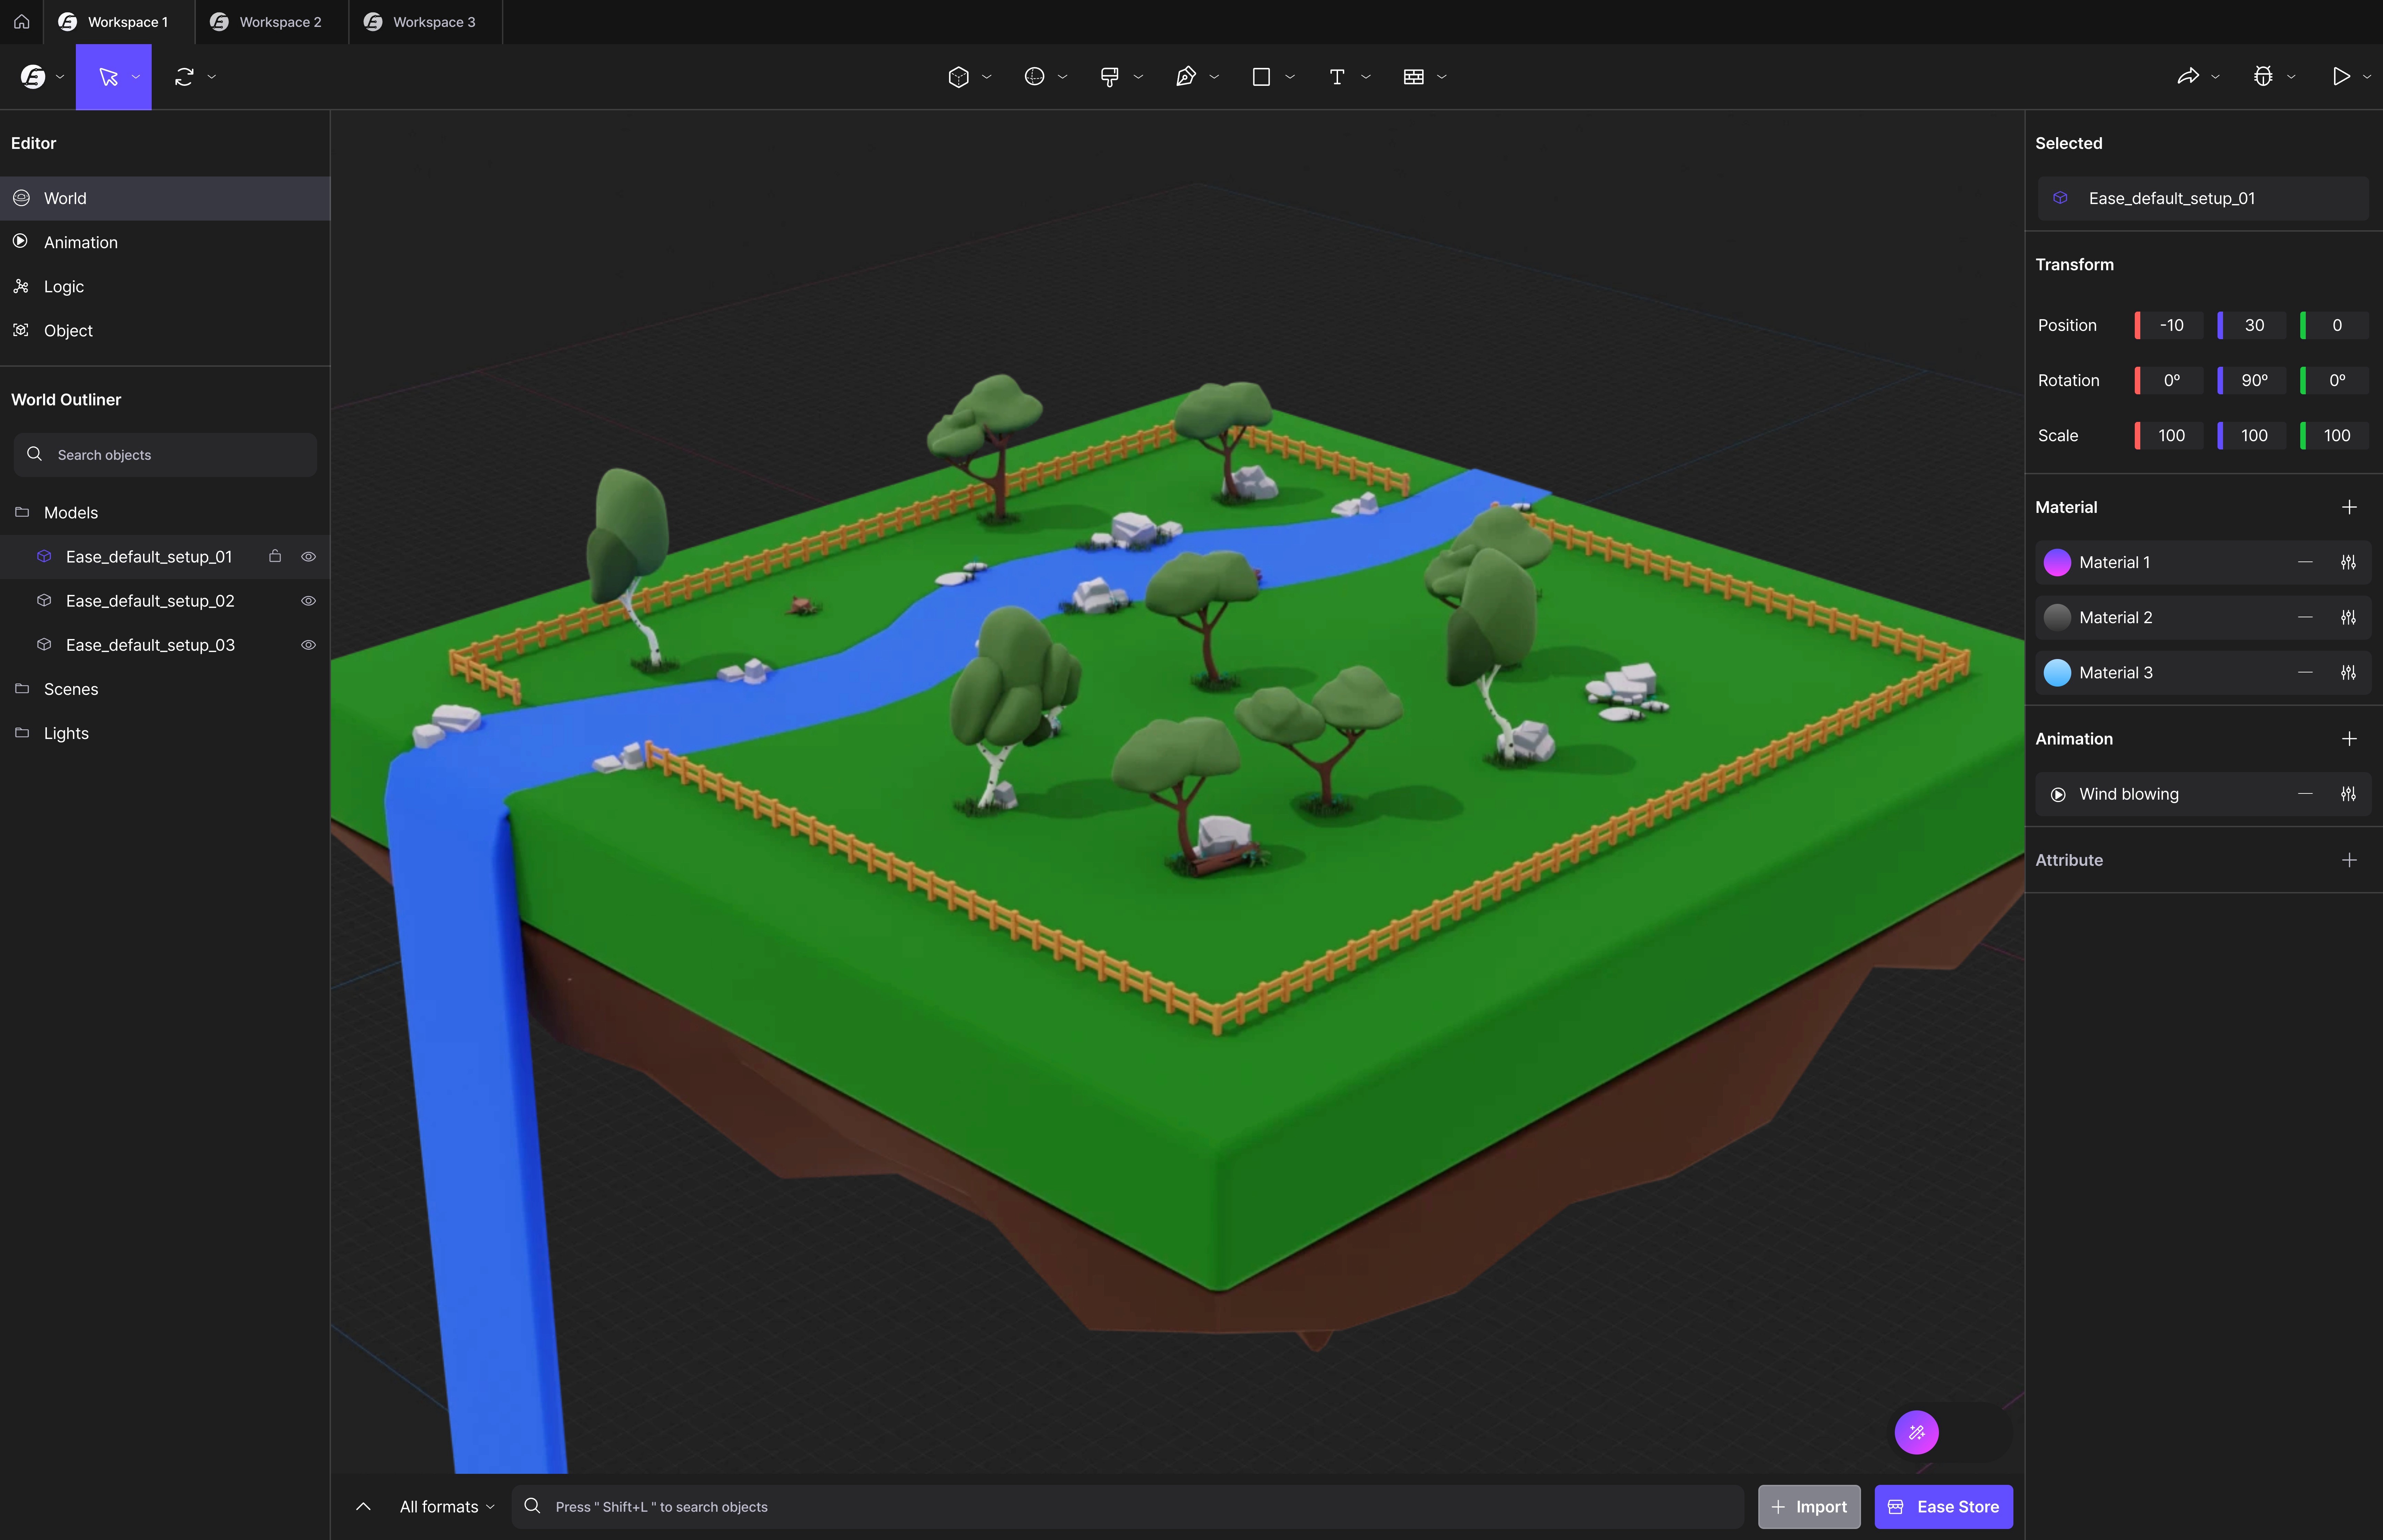Open the purple magic wand assistant
Screen dimensions: 2383x1540
1916,1432
